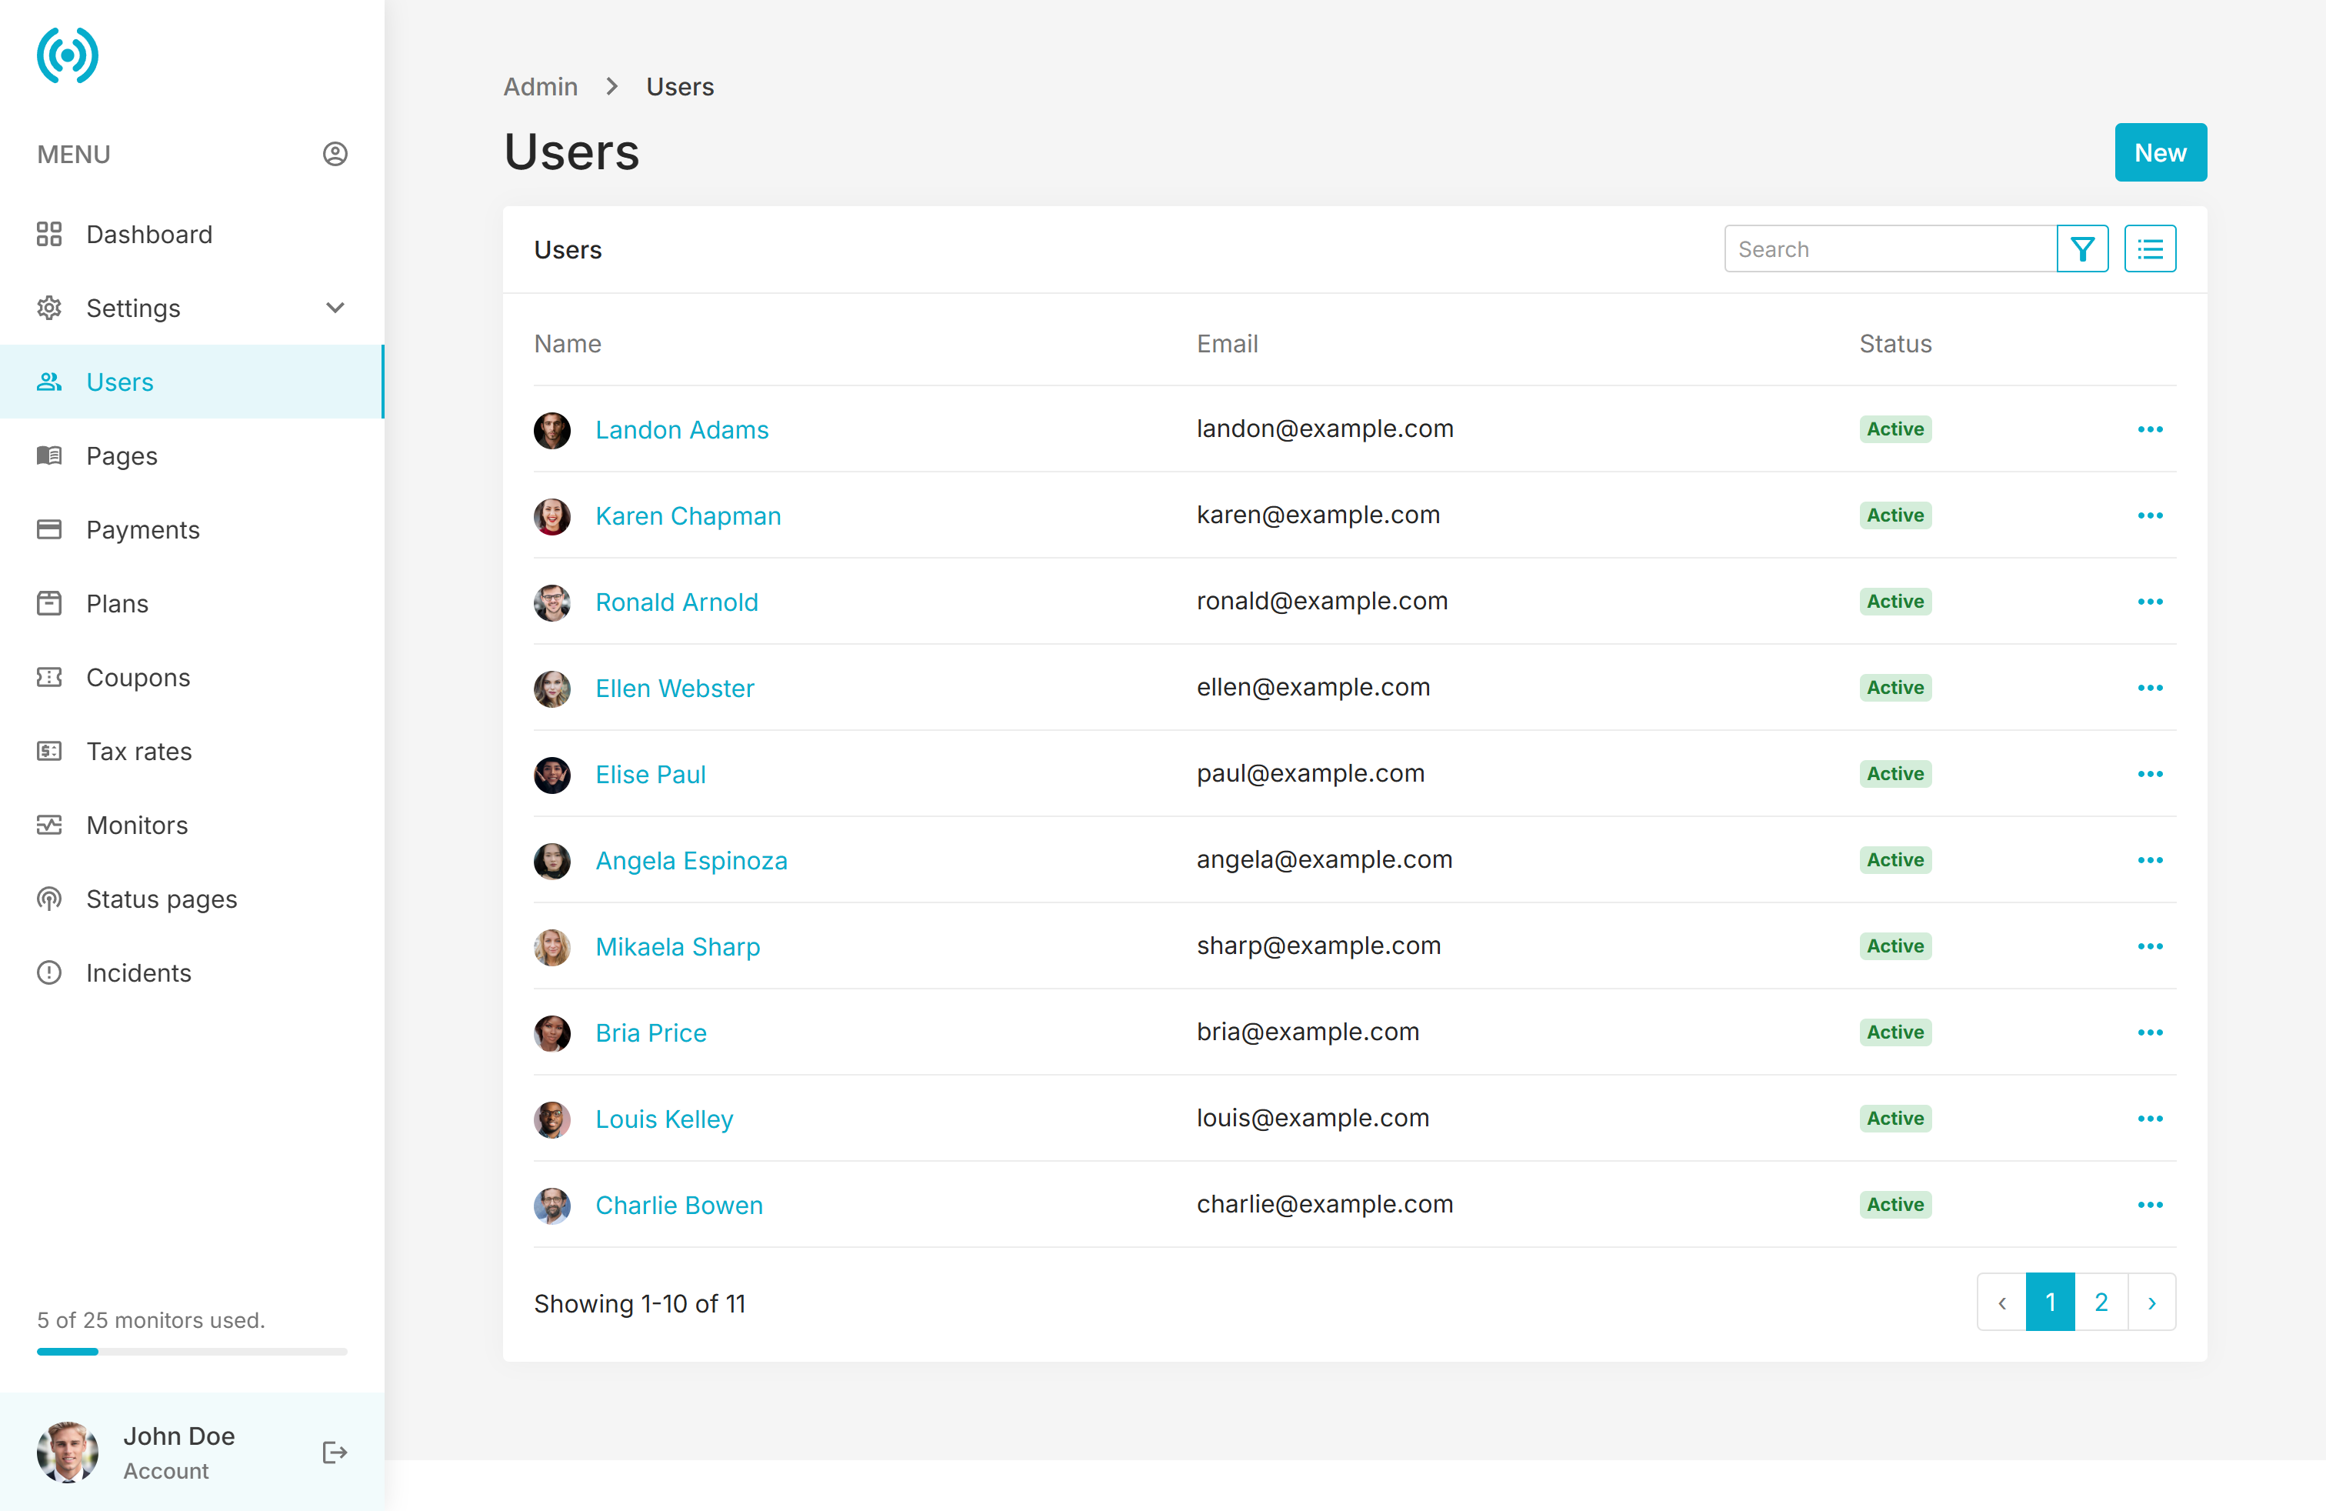Click the next page arrow
Screen dimensions: 2326x1511
pyautogui.click(x=2151, y=1302)
